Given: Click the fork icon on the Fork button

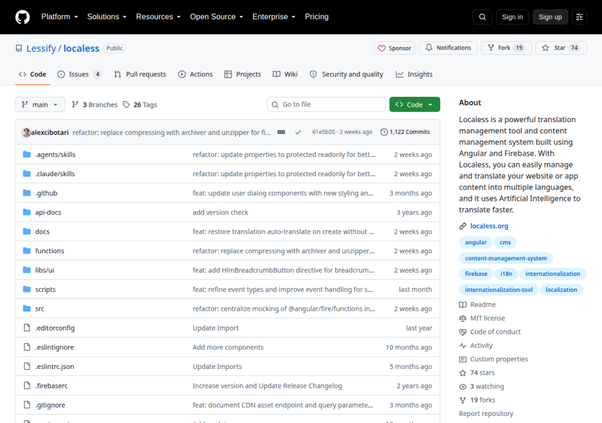Looking at the screenshot, I should [x=491, y=48].
